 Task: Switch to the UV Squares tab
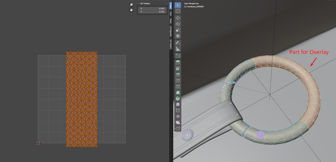click(x=171, y=32)
